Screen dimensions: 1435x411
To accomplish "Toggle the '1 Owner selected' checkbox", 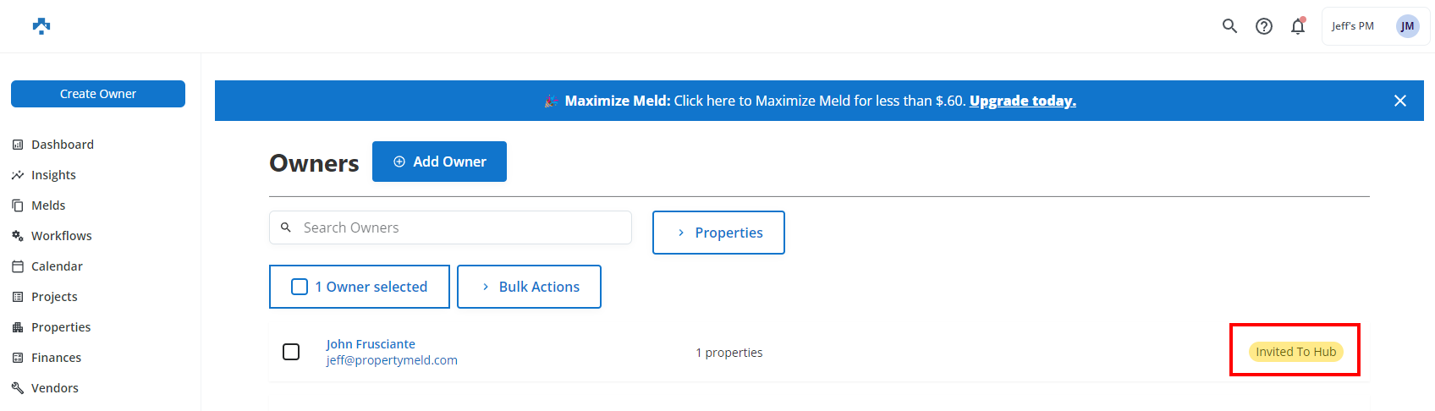I will click(x=300, y=287).
